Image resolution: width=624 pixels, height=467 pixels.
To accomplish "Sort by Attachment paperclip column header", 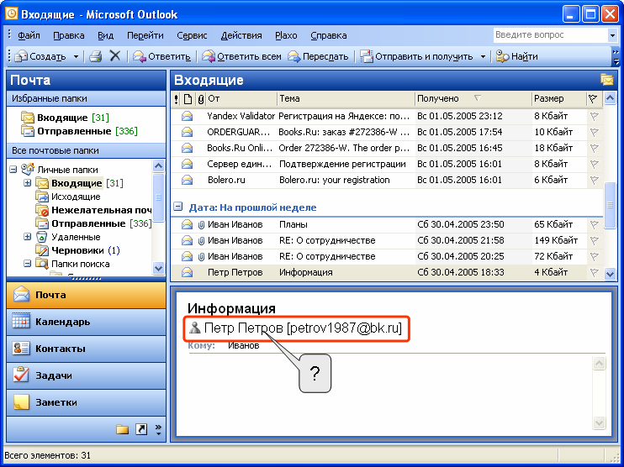I will click(201, 99).
